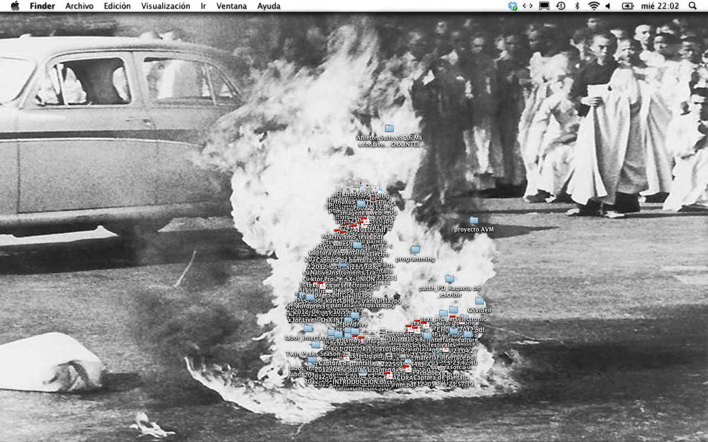Open the Time Machine menu icon

[560, 6]
